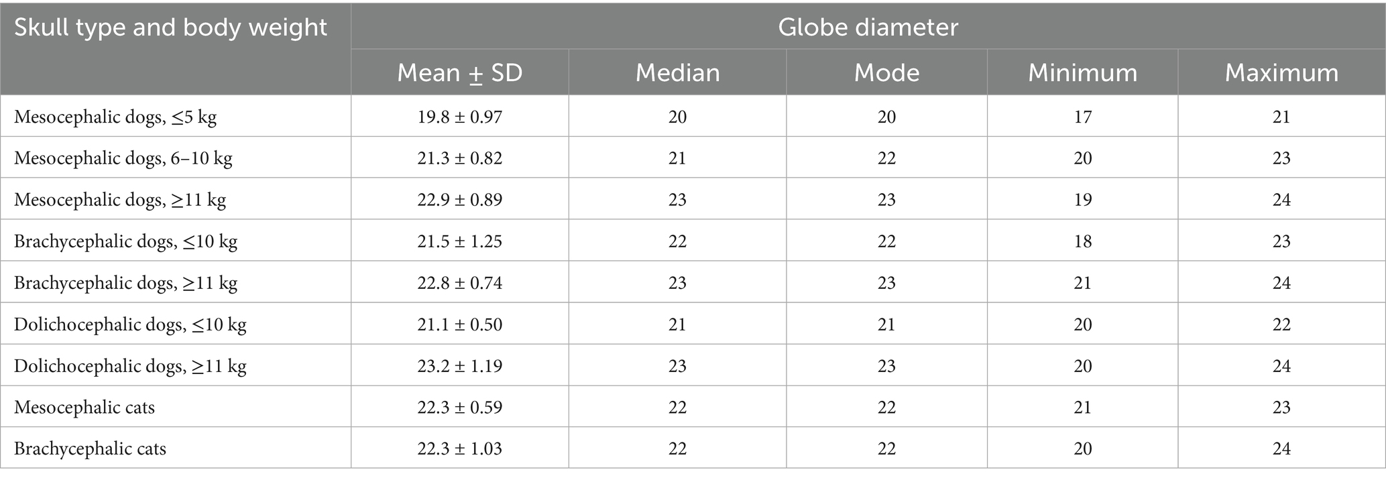Image resolution: width=1386 pixels, height=480 pixels.
Task: Click the 'Brachycephalic cats' row label
Action: click(x=90, y=449)
